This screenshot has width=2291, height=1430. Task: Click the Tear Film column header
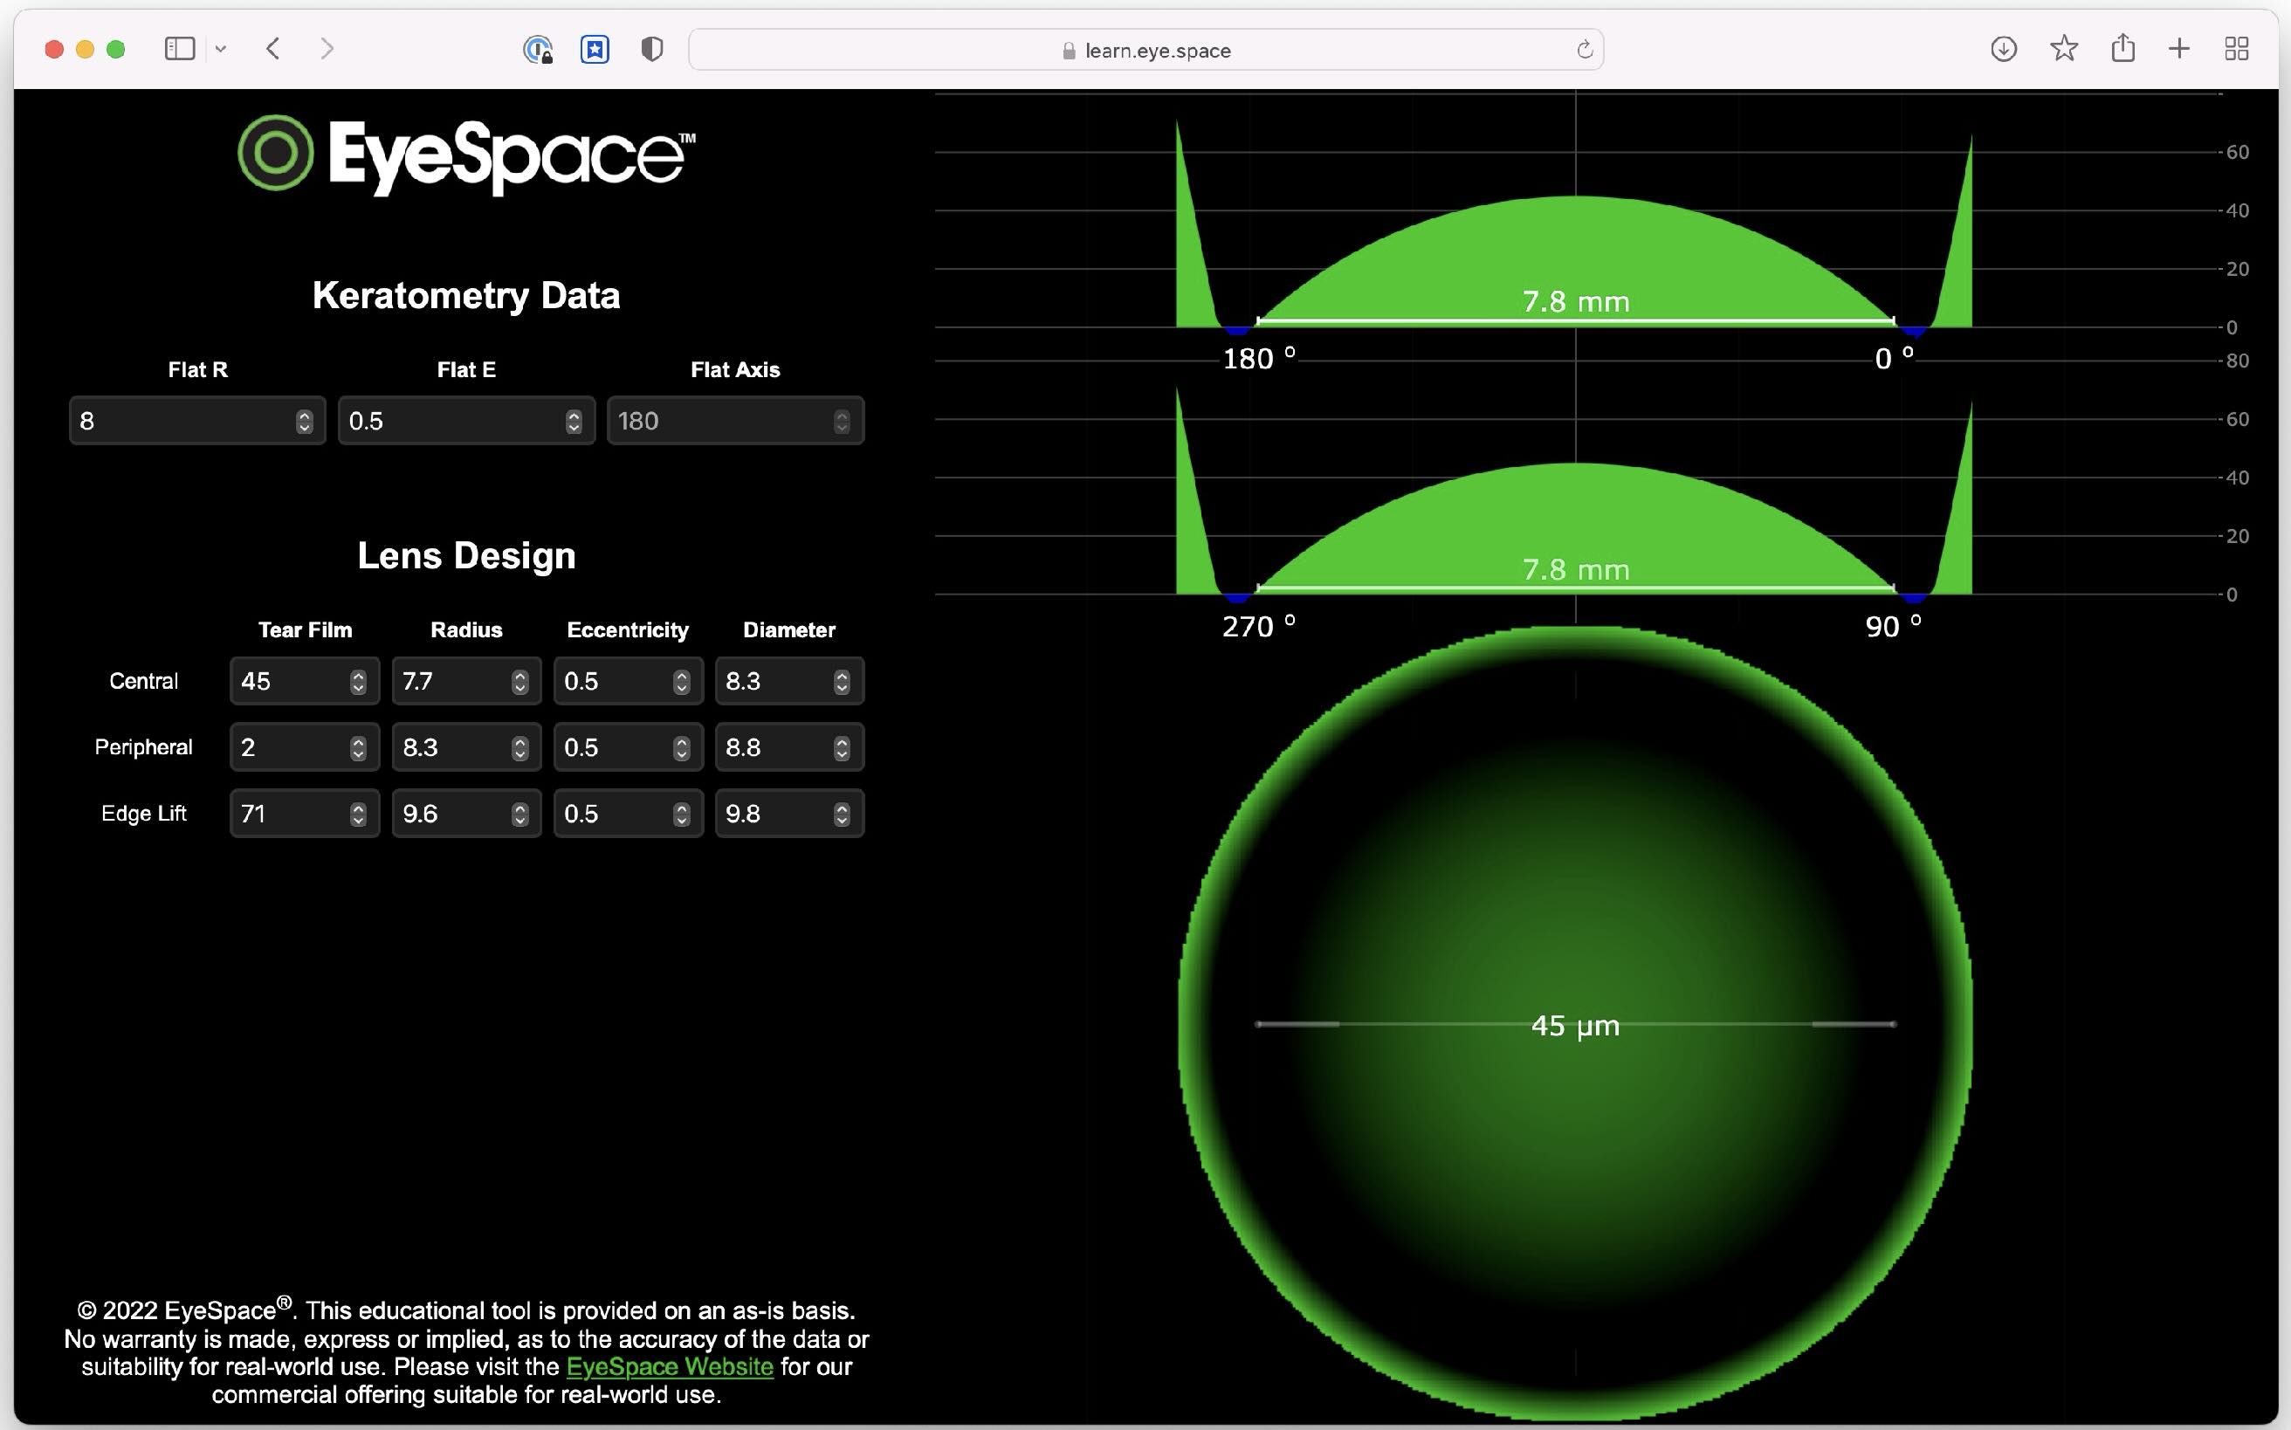pyautogui.click(x=305, y=630)
